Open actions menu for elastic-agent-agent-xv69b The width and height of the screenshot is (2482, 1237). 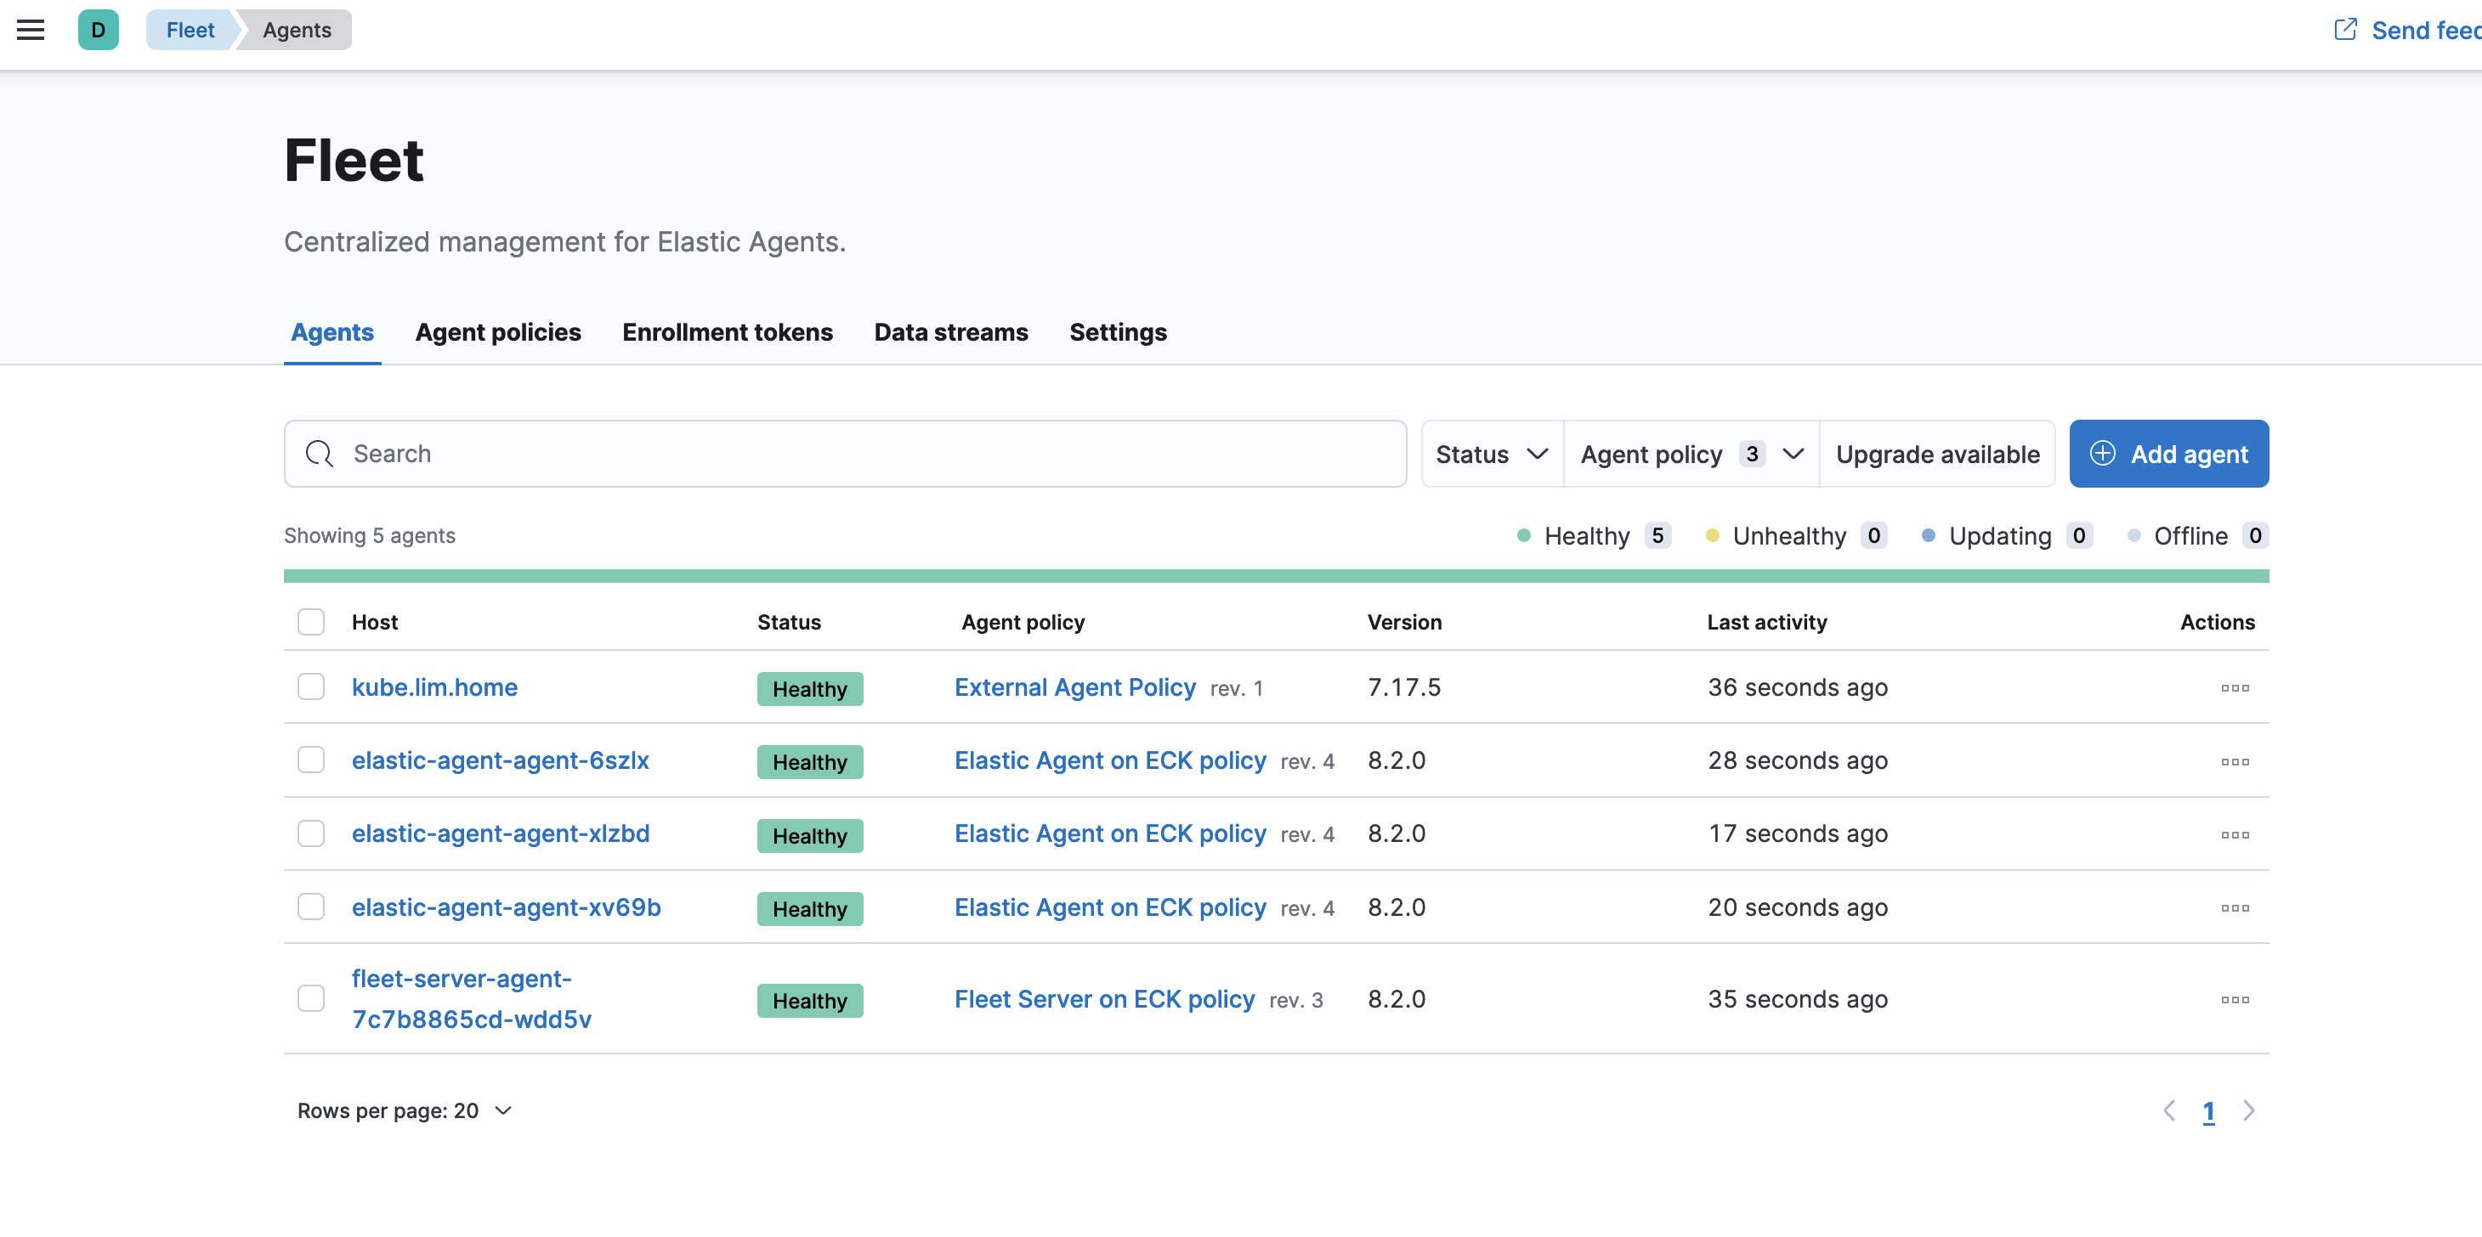coord(2235,907)
